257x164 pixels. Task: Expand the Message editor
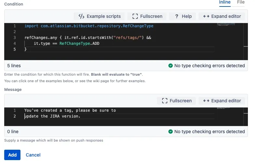pos(222,101)
